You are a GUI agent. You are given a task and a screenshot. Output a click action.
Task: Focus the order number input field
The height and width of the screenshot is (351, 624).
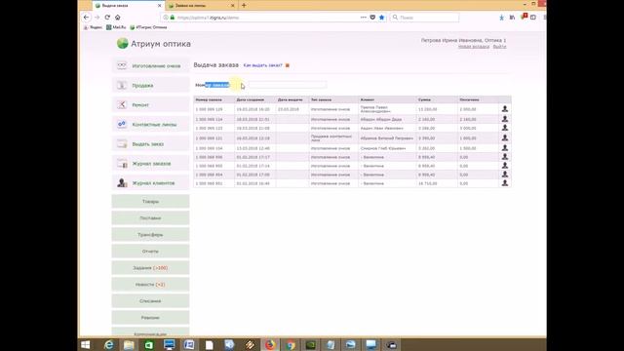coord(287,85)
